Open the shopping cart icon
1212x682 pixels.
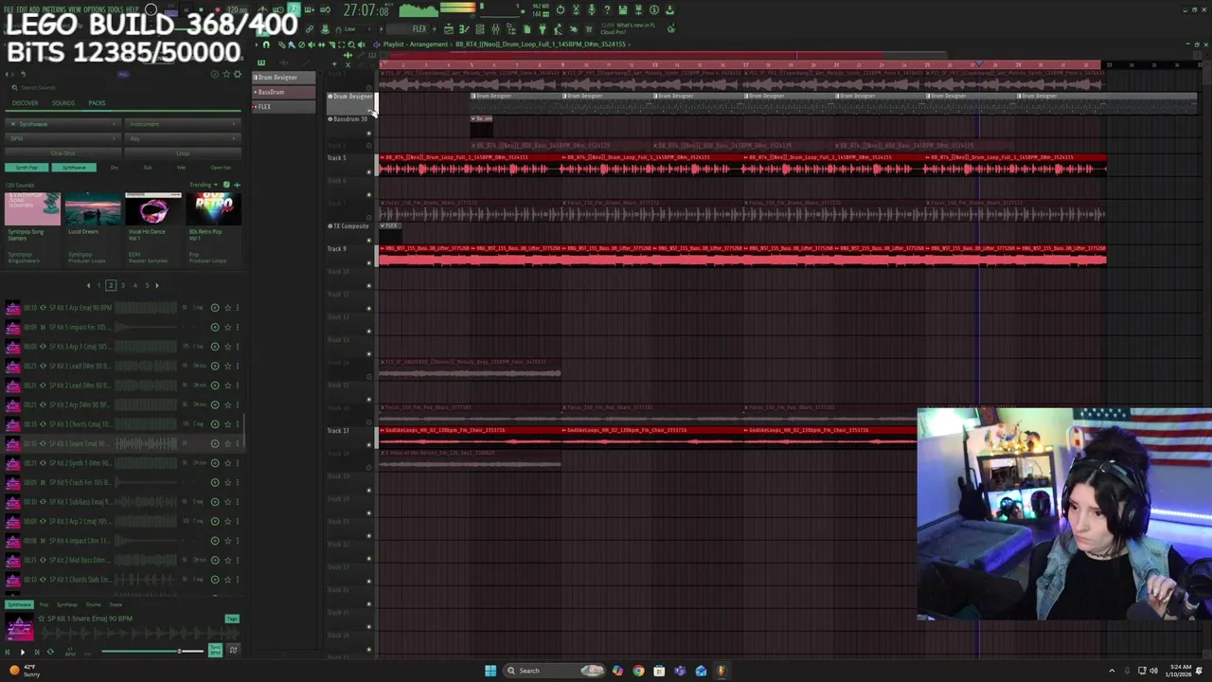(x=589, y=28)
